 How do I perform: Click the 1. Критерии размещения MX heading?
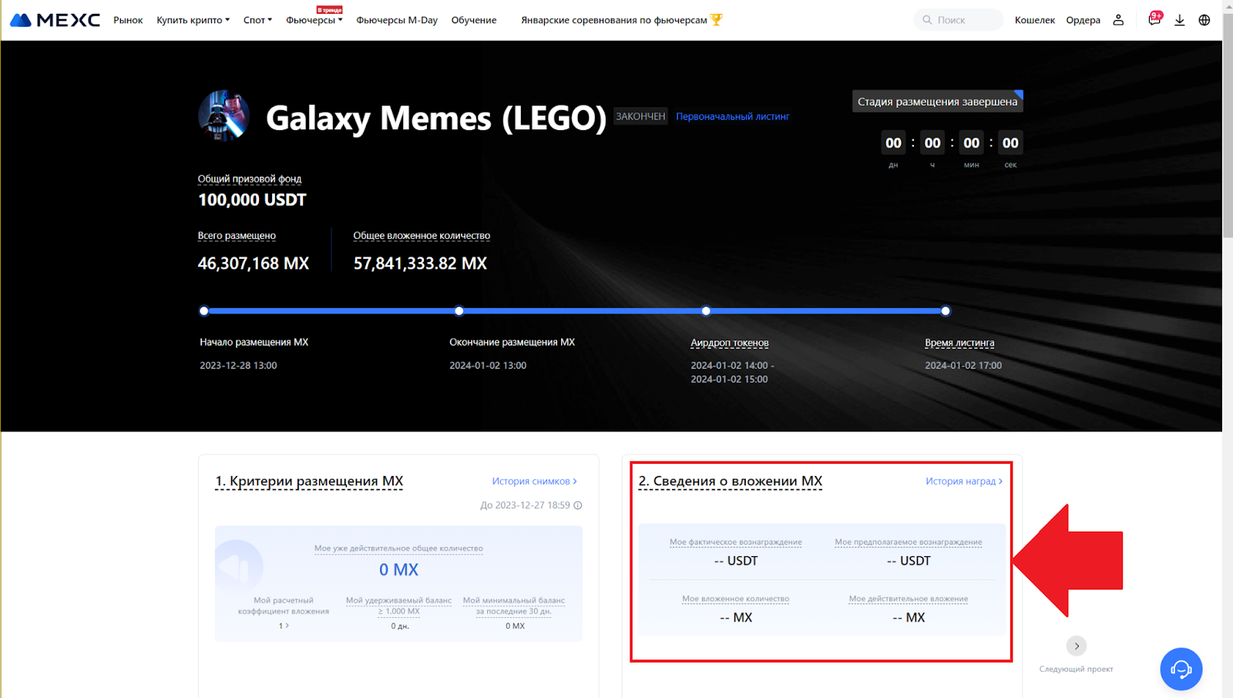click(309, 482)
